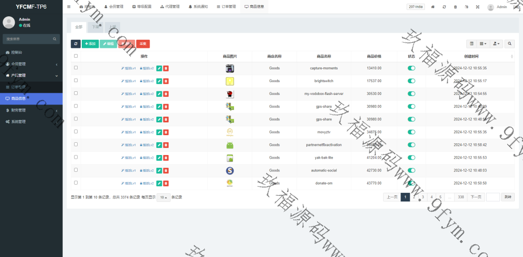Image resolution: width=523 pixels, height=257 pixels.
Task: Click the fullscreen icon in top bar
Action: pos(478,7)
